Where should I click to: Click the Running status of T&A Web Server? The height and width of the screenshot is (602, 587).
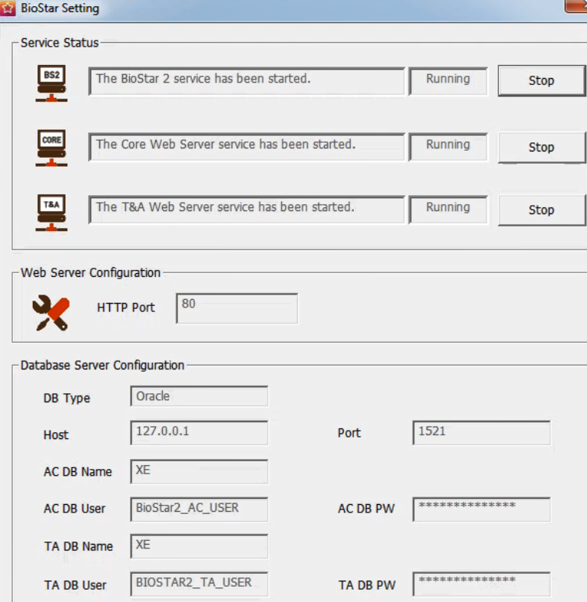[448, 210]
